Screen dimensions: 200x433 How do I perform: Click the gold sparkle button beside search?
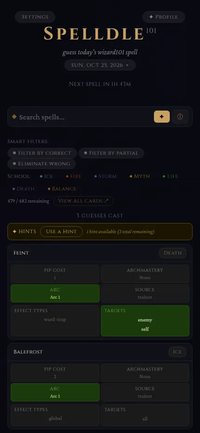click(x=161, y=117)
